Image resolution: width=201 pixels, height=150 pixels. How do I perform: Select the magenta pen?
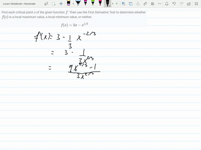(85, 3)
